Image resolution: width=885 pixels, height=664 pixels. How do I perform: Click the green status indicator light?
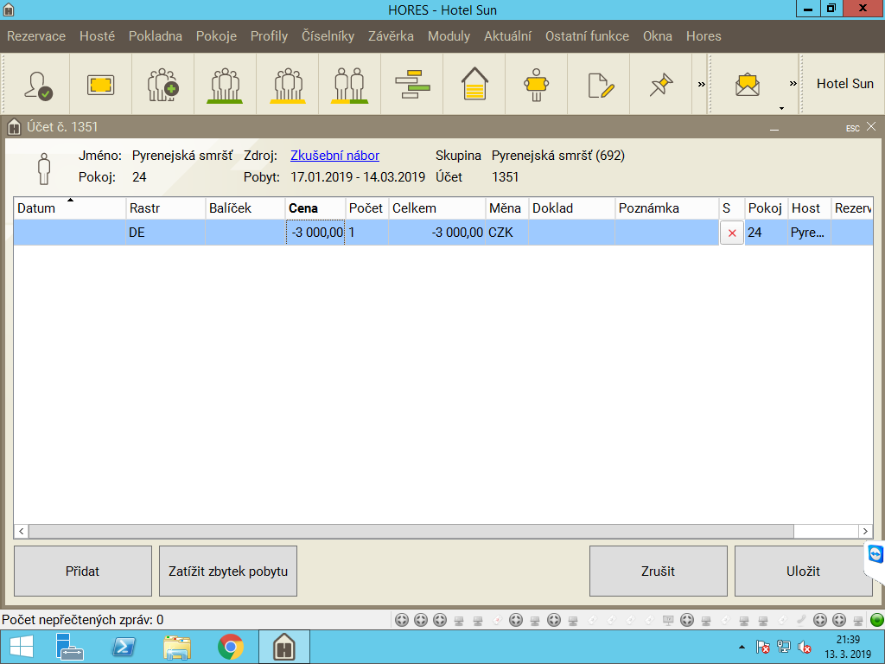(x=876, y=620)
